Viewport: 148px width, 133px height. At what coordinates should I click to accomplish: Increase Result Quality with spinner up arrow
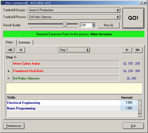94,24
